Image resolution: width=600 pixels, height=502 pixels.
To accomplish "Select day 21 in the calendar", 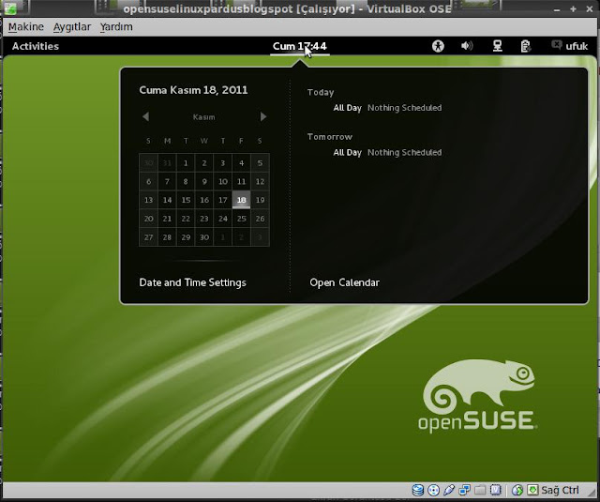I will [167, 219].
